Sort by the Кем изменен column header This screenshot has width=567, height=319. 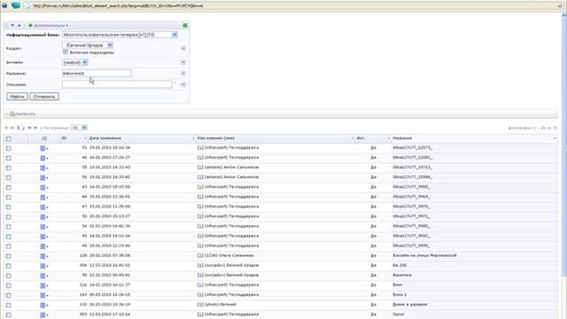point(276,138)
